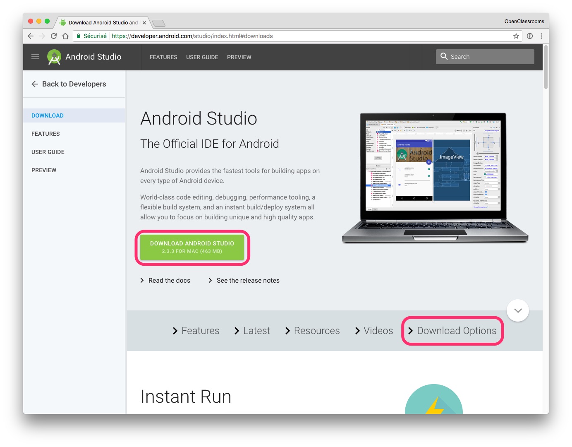Reload the page with the refresh icon
The width and height of the screenshot is (572, 447).
point(54,36)
